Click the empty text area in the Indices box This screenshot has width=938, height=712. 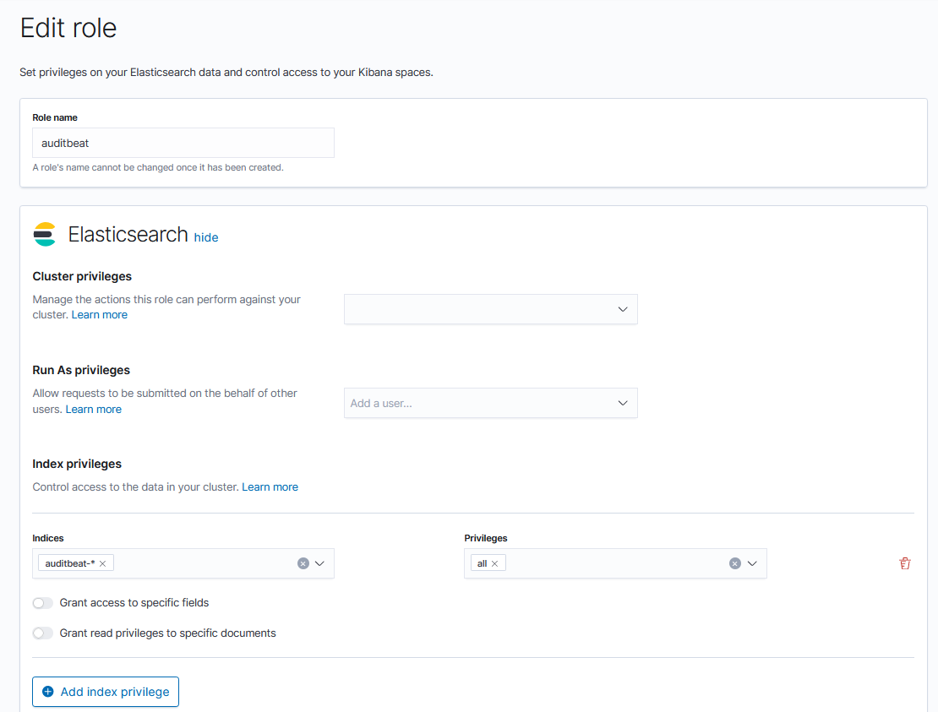(x=203, y=563)
